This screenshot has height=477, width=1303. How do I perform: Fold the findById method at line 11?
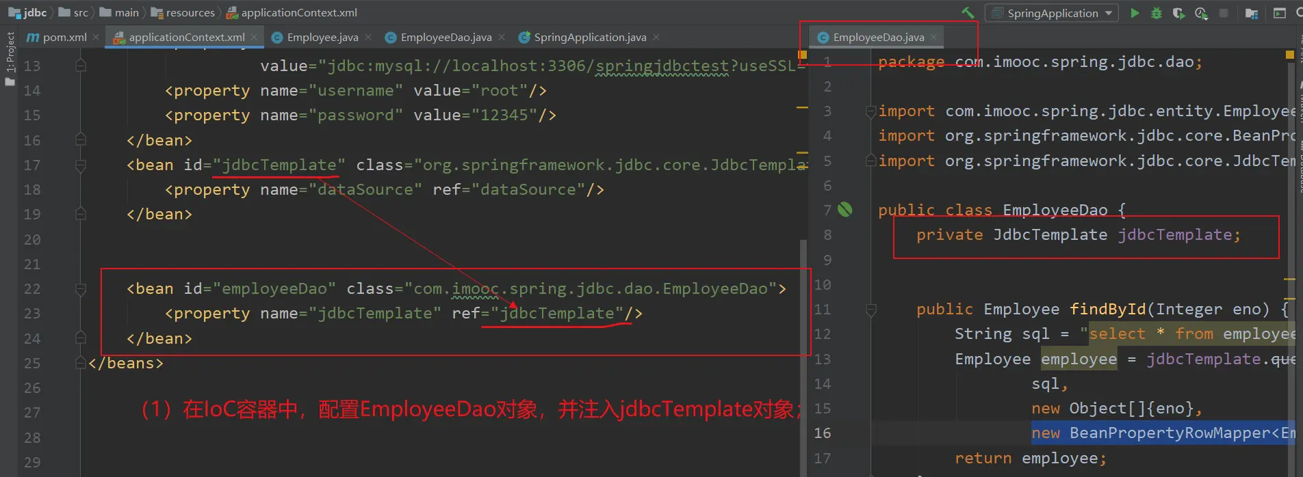871,310
